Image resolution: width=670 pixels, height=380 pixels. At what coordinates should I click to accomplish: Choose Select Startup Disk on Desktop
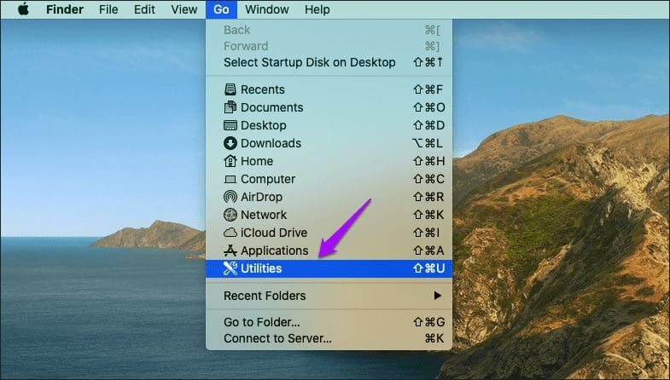tap(329, 62)
